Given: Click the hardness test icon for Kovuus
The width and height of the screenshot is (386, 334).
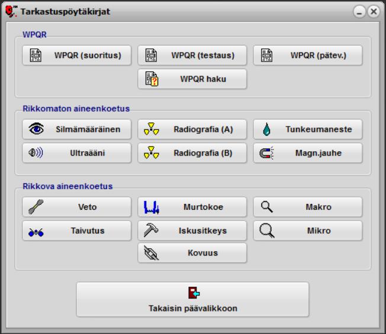Looking at the screenshot, I should [152, 253].
